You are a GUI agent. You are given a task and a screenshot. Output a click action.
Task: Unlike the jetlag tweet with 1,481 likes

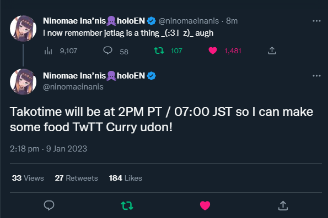click(x=213, y=51)
